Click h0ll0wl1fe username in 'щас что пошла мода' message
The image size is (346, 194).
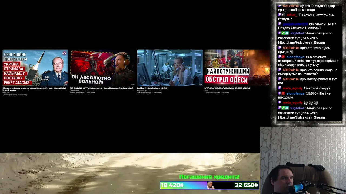click(x=291, y=70)
